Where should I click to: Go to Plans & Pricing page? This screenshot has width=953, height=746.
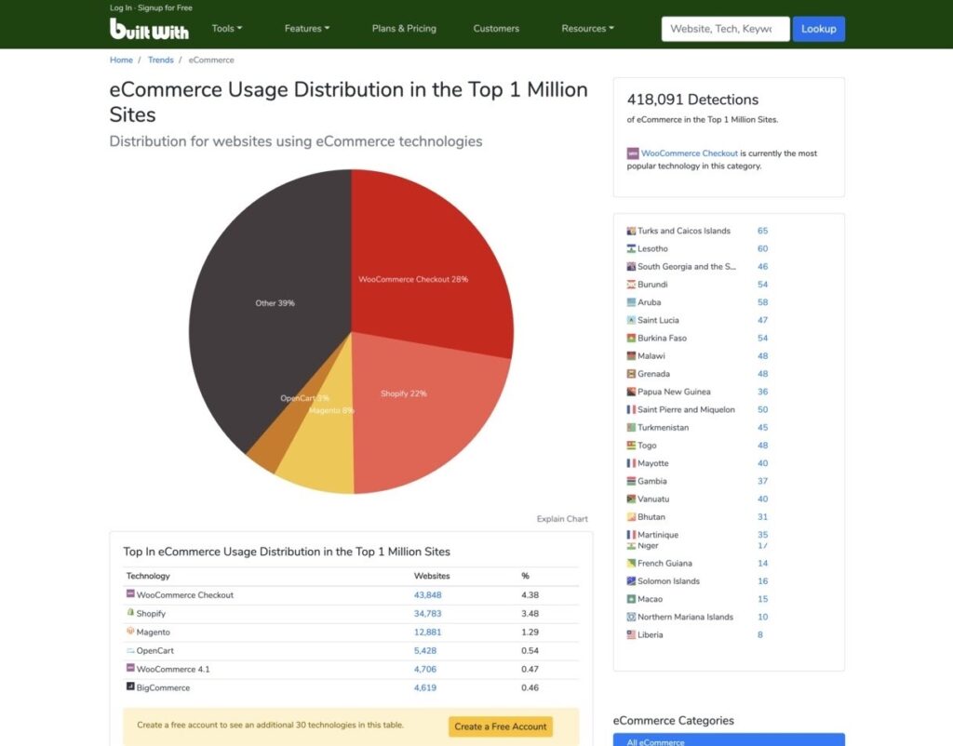click(x=404, y=29)
